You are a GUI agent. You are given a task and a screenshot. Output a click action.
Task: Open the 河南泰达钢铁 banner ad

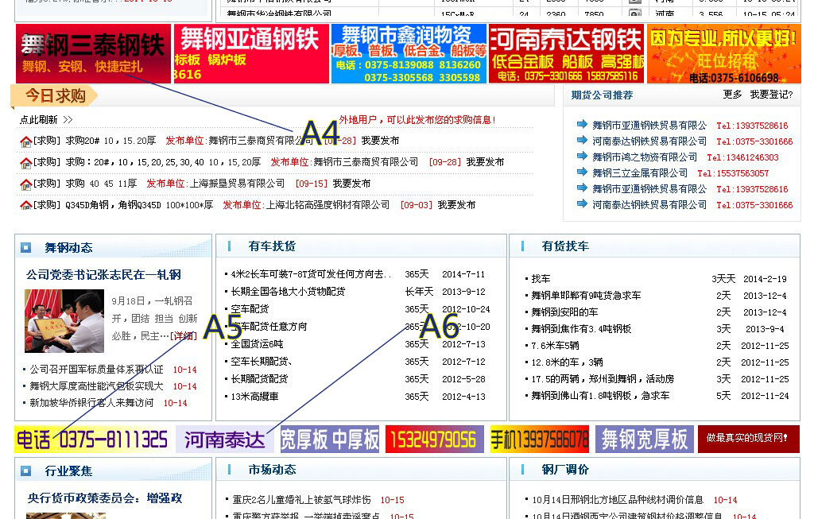point(566,53)
